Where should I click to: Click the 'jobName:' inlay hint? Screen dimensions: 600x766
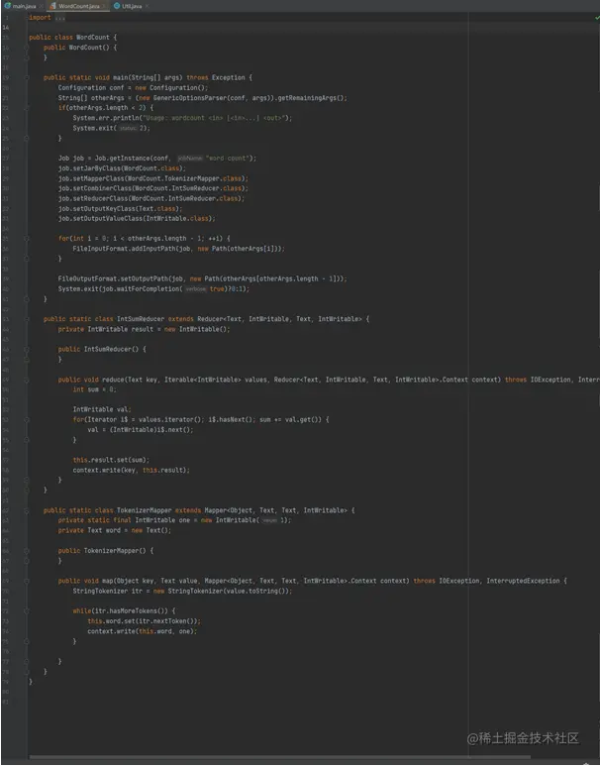pos(189,159)
